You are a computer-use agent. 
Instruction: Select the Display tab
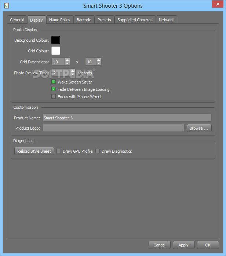[x=36, y=20]
